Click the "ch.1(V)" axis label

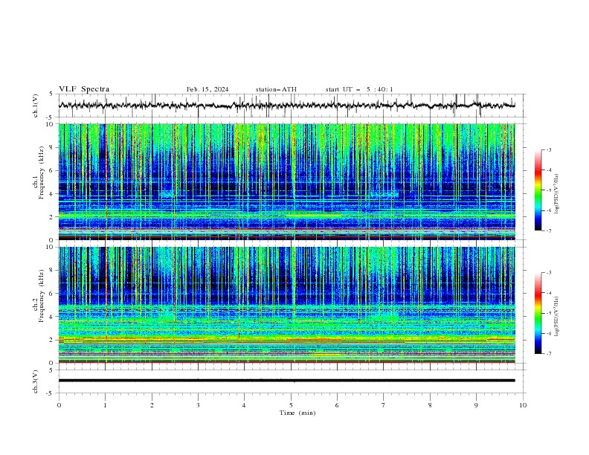coord(36,106)
